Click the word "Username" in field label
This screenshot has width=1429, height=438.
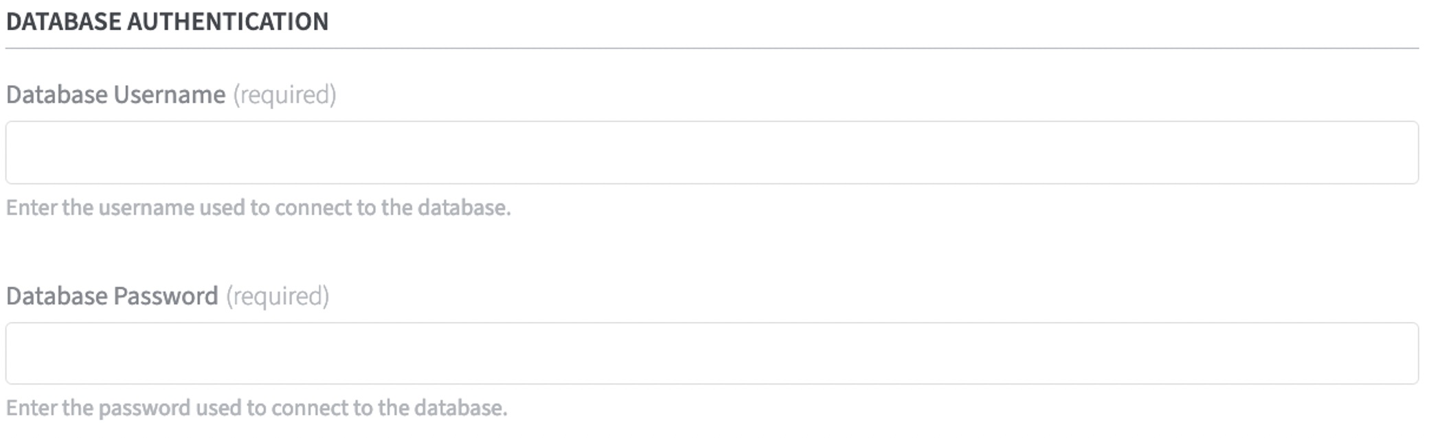pos(169,95)
